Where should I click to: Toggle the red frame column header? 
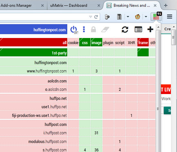pos(143,42)
